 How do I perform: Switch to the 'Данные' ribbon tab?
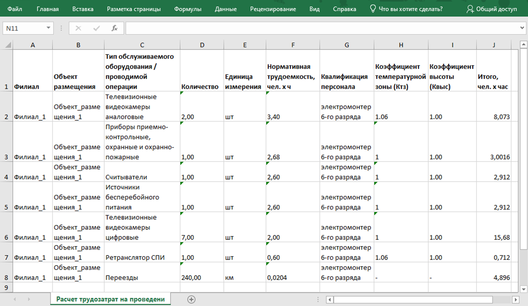tap(225, 9)
